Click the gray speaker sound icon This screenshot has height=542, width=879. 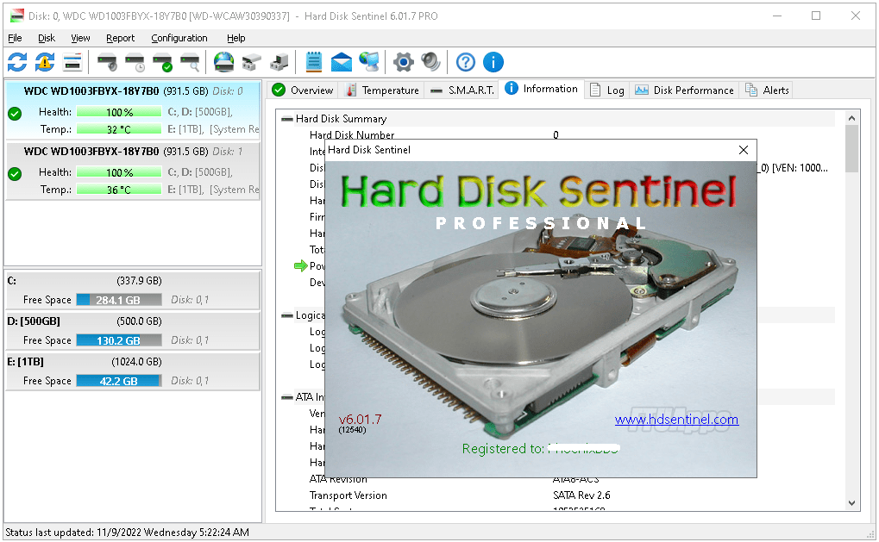[430, 62]
